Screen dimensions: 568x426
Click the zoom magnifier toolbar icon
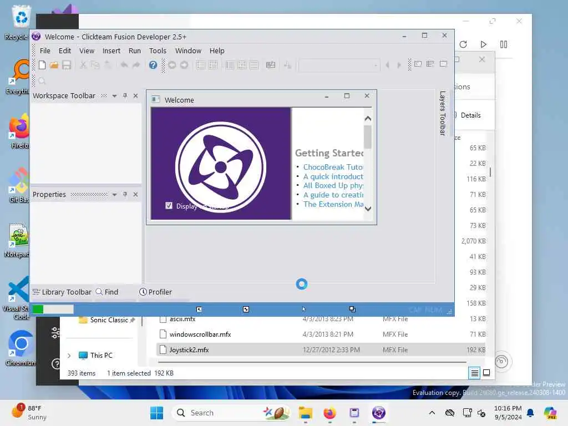pyautogui.click(x=42, y=81)
